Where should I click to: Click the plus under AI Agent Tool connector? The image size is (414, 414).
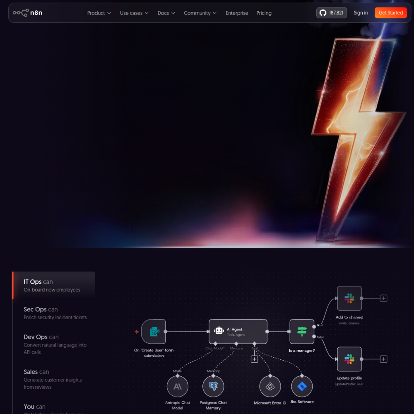point(254,359)
